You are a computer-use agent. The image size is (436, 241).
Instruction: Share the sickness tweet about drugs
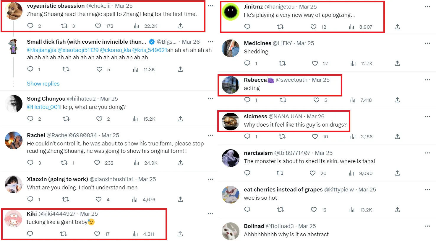pyautogui.click(x=397, y=137)
